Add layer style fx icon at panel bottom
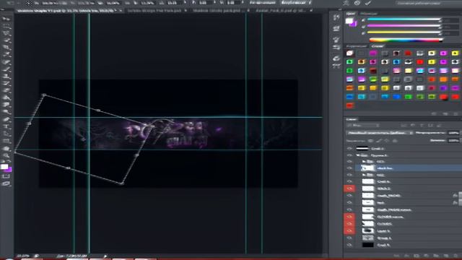 coord(406,255)
